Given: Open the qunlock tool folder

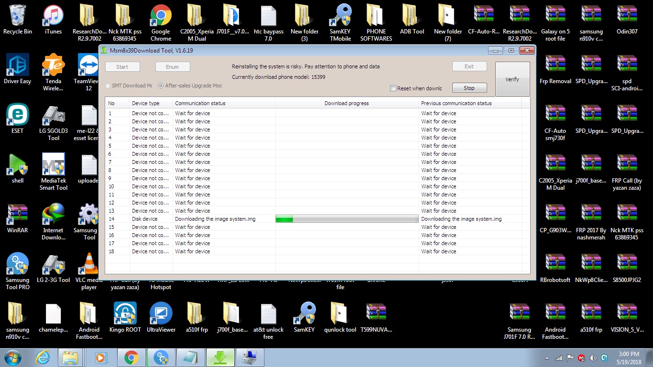Looking at the screenshot, I should point(340,317).
